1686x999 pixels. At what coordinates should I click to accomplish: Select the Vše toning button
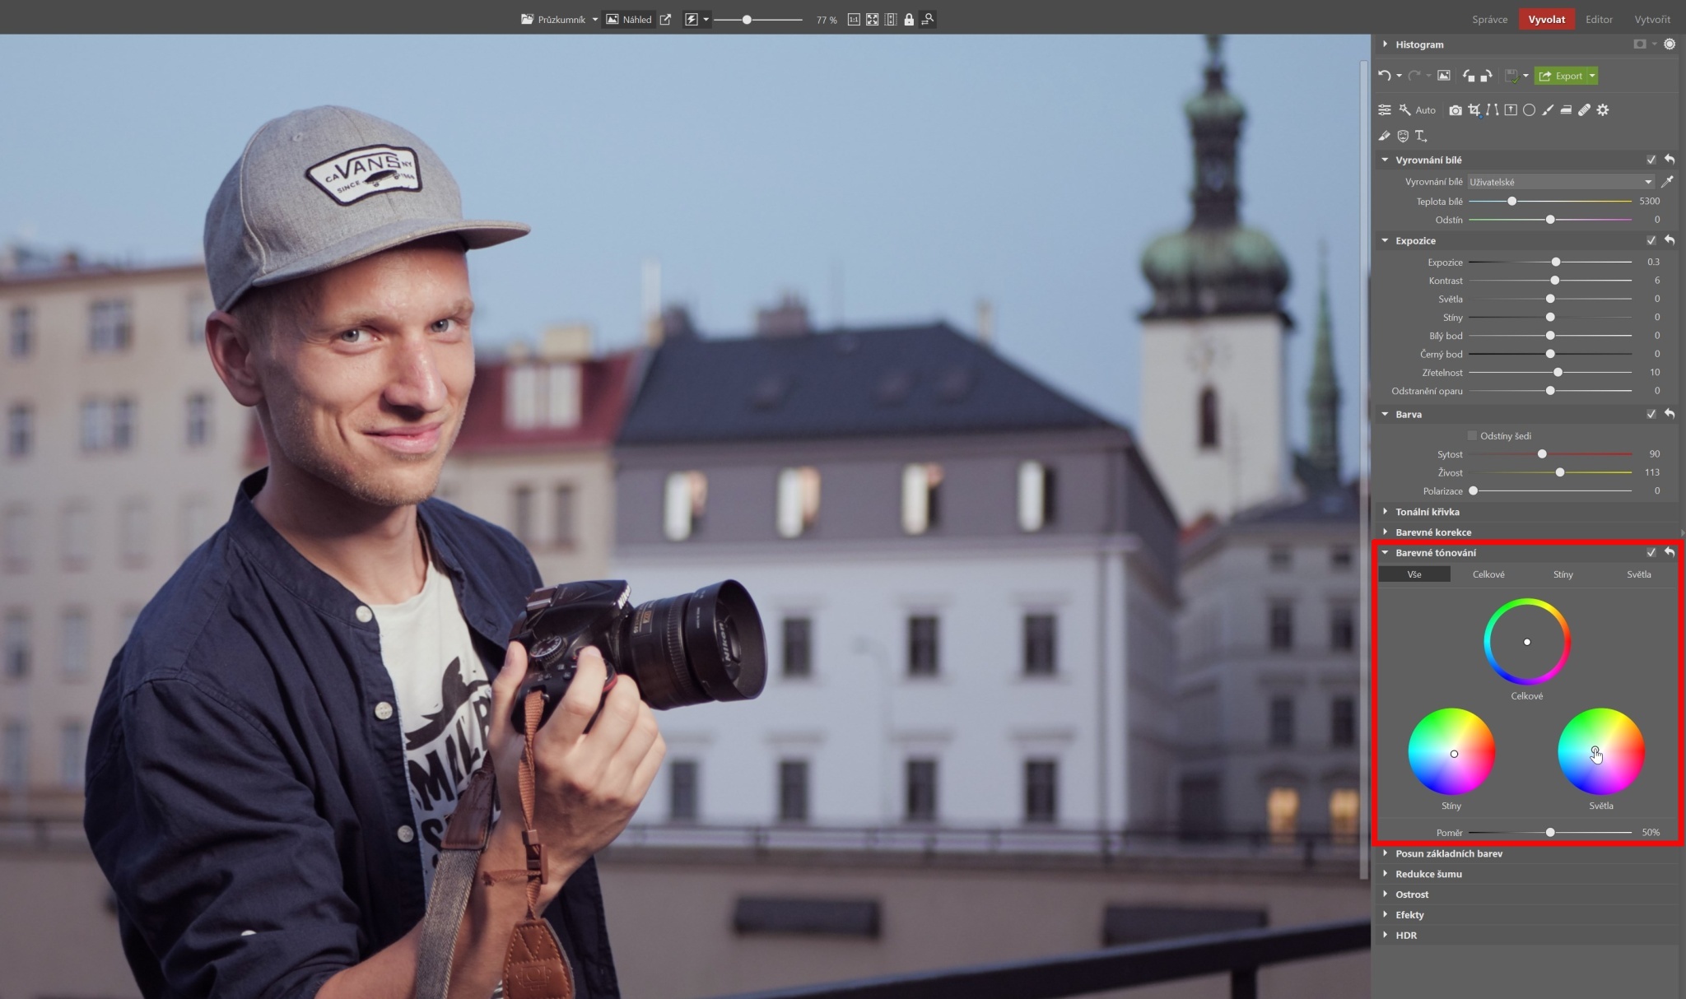(1414, 574)
